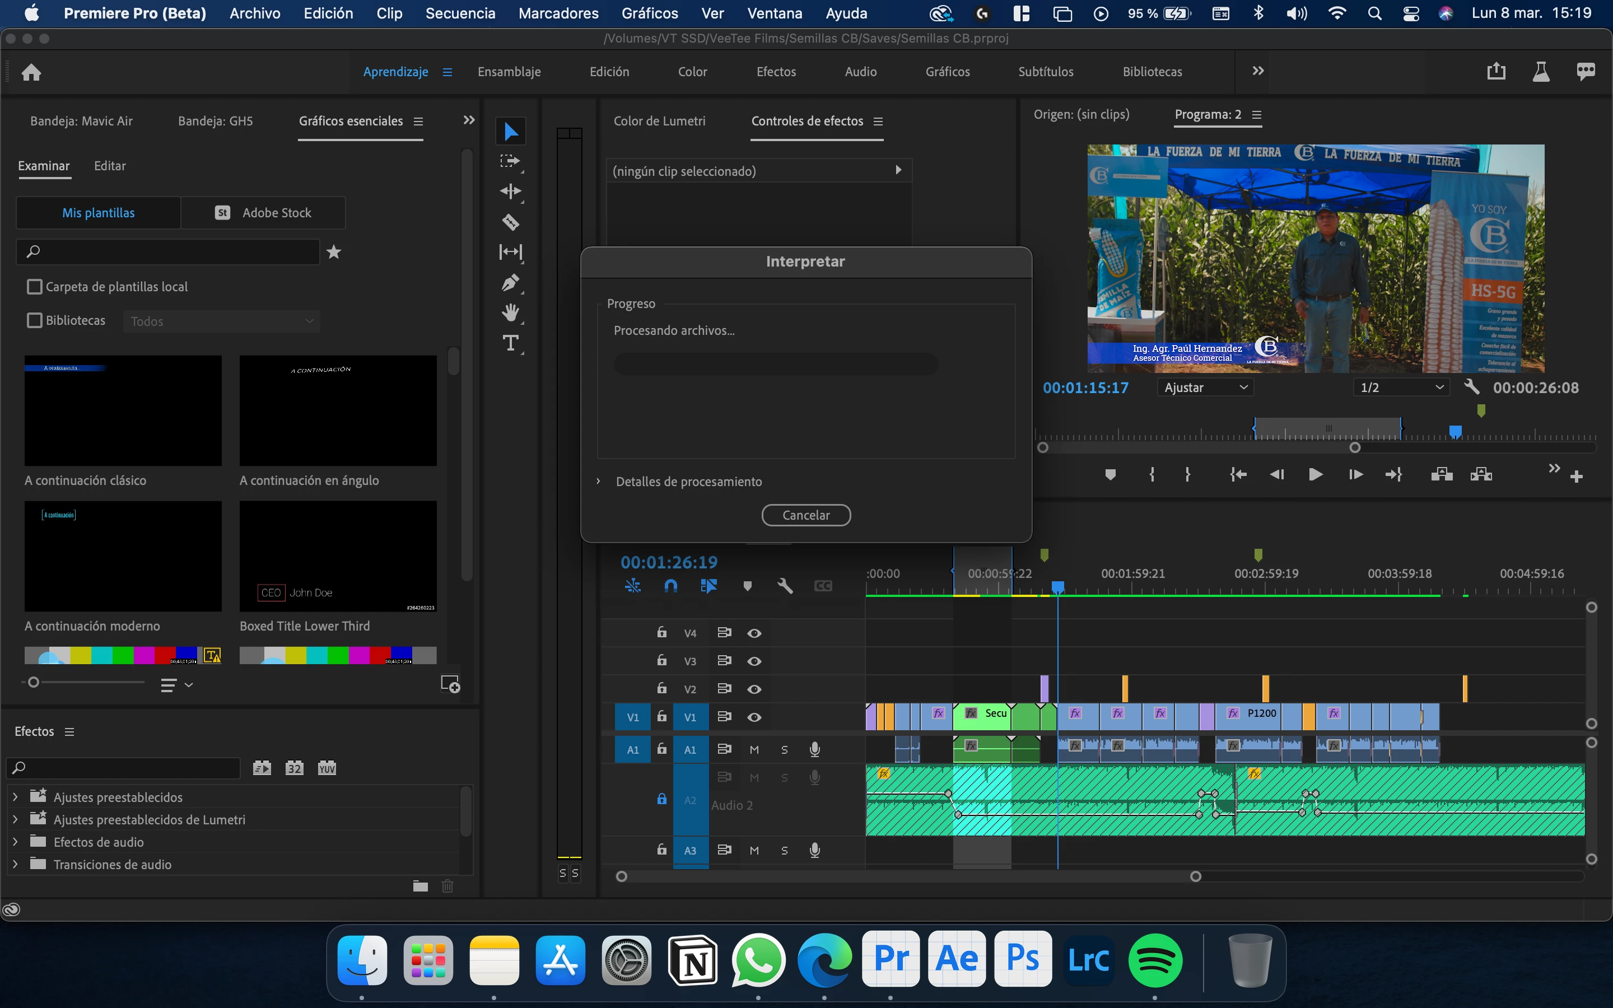
Task: Click the Quick Export share icon
Action: coord(1496,71)
